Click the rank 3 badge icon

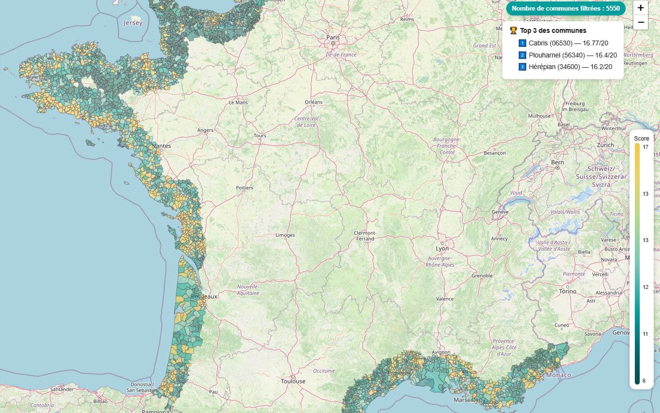click(x=522, y=67)
